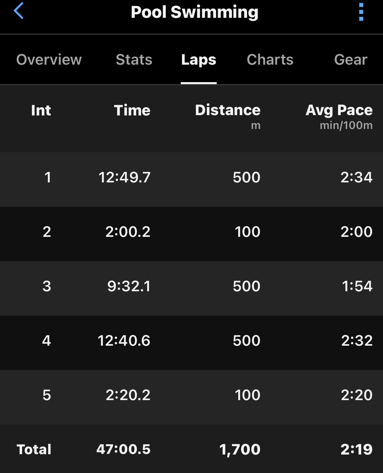Screen dimensions: 383x473
Task: Click the Pool Swimming title
Action: [x=194, y=12]
